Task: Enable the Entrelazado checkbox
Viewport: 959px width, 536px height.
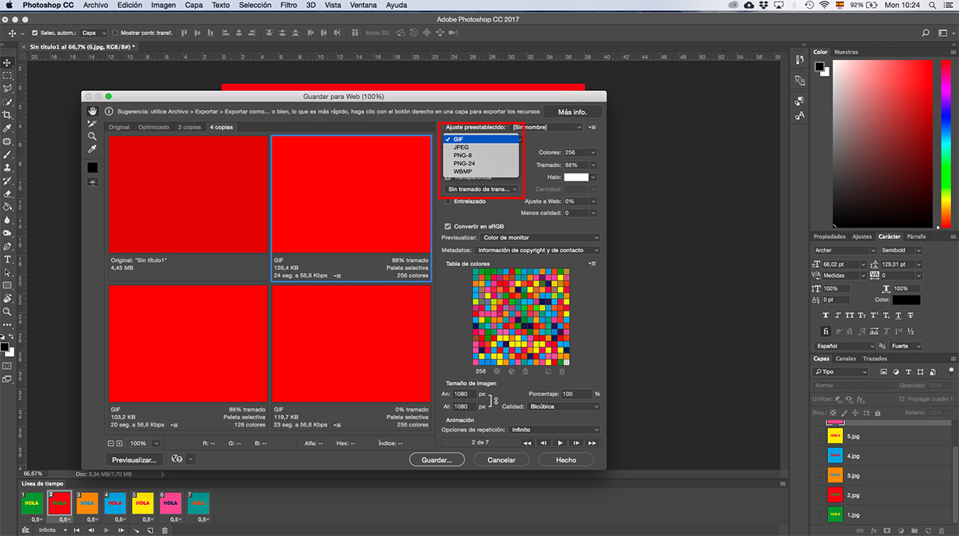Action: click(x=448, y=201)
